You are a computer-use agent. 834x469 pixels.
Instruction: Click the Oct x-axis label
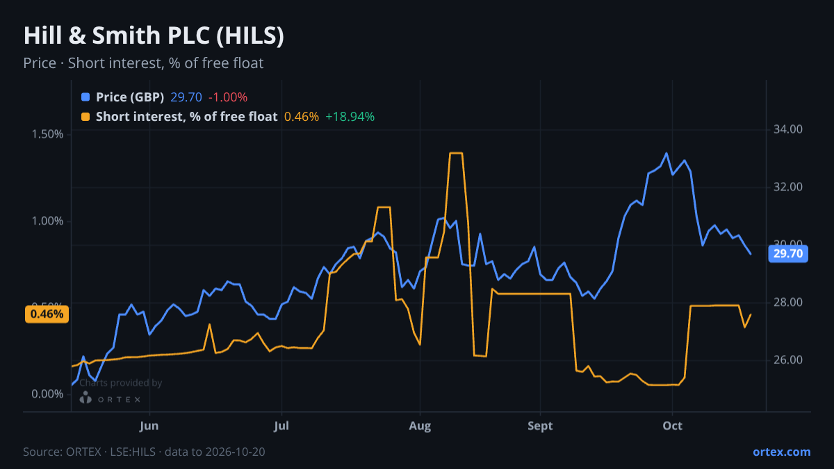672,426
